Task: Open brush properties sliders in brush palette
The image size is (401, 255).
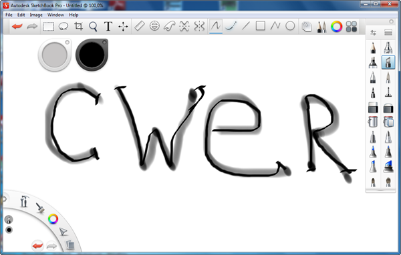Action: (373, 33)
